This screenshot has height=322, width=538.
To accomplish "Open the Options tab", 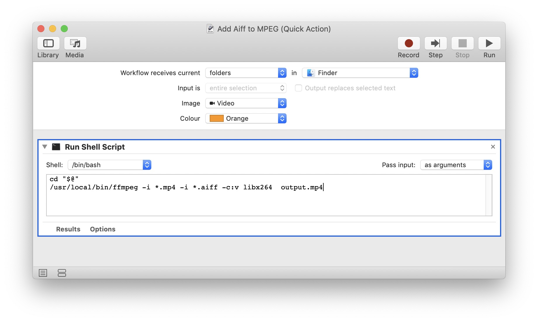I will (x=103, y=229).
